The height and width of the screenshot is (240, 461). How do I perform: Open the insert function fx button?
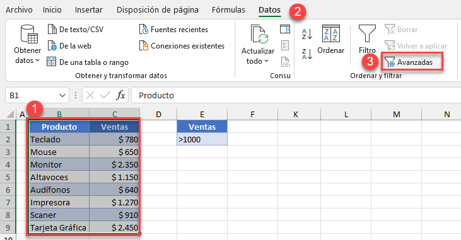(x=120, y=96)
